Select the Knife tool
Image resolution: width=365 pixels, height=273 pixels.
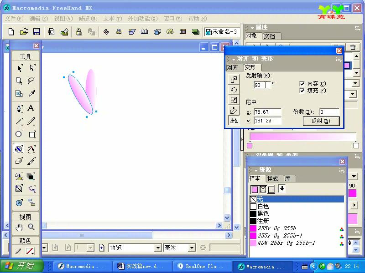[x=31, y=161]
